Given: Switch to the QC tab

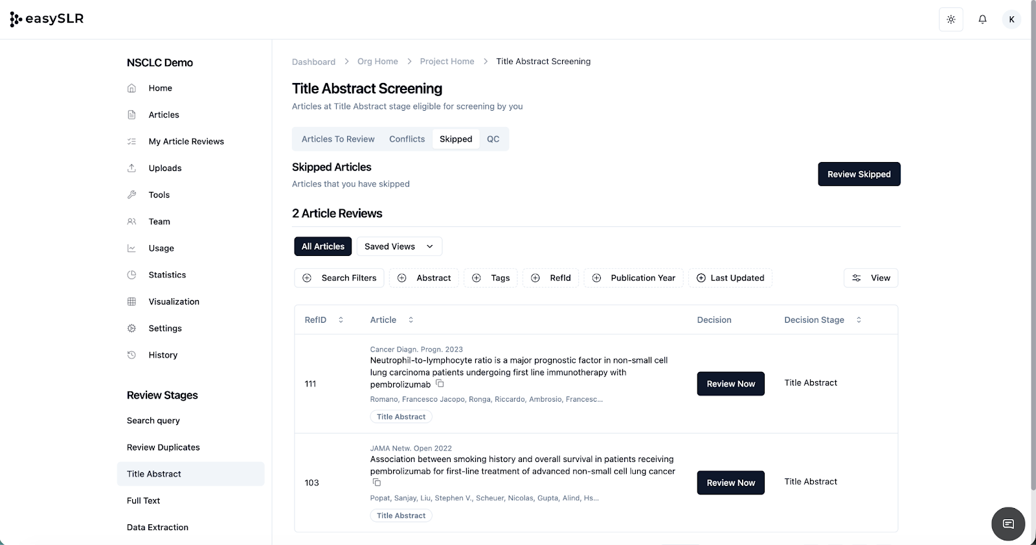Looking at the screenshot, I should pos(493,139).
